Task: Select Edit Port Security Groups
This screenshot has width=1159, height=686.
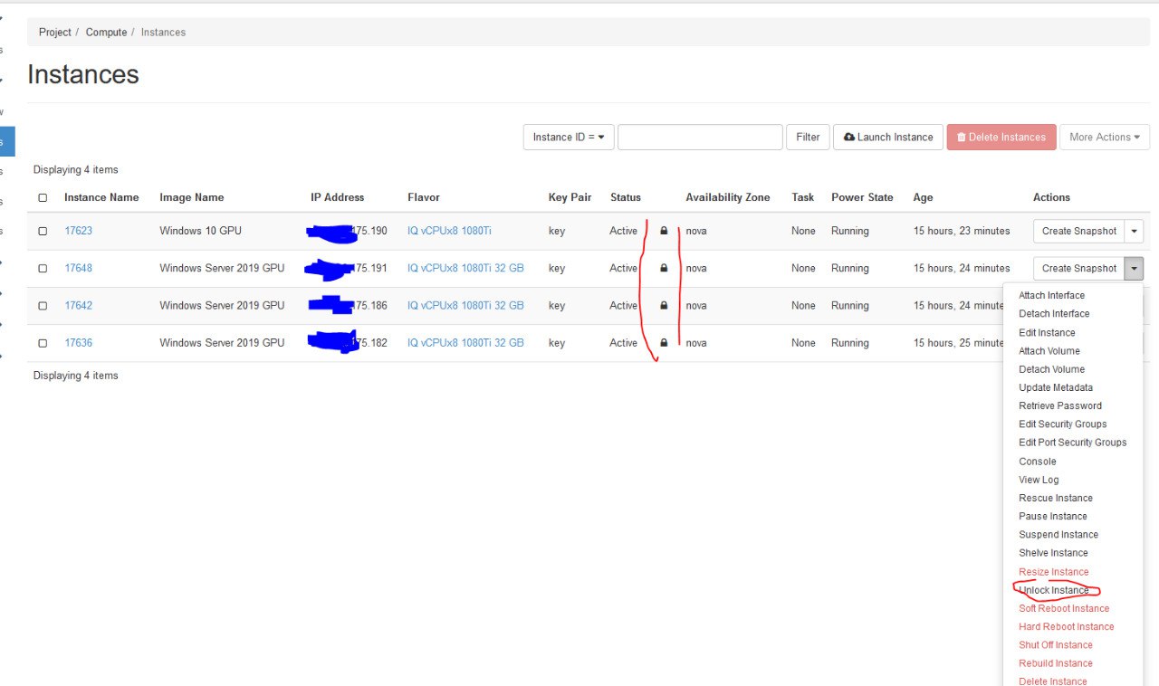Action: point(1073,443)
